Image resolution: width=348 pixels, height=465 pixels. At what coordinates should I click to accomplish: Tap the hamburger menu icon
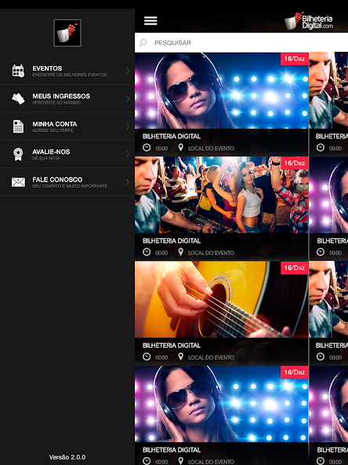click(x=150, y=20)
